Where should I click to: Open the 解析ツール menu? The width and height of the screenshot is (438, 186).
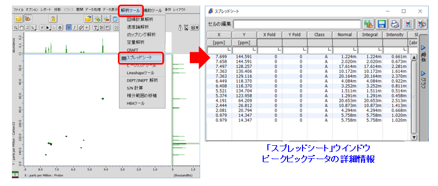[x=130, y=11]
